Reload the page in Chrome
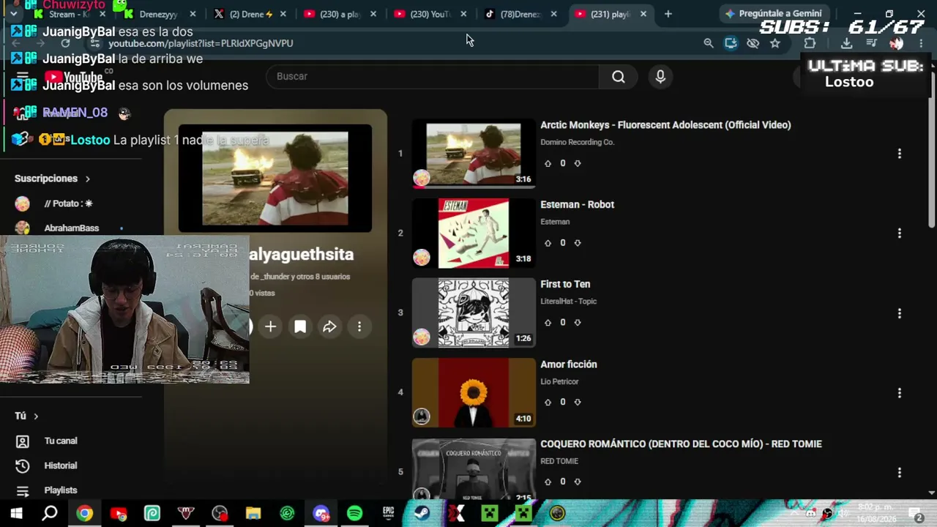This screenshot has height=527, width=937. (65, 43)
